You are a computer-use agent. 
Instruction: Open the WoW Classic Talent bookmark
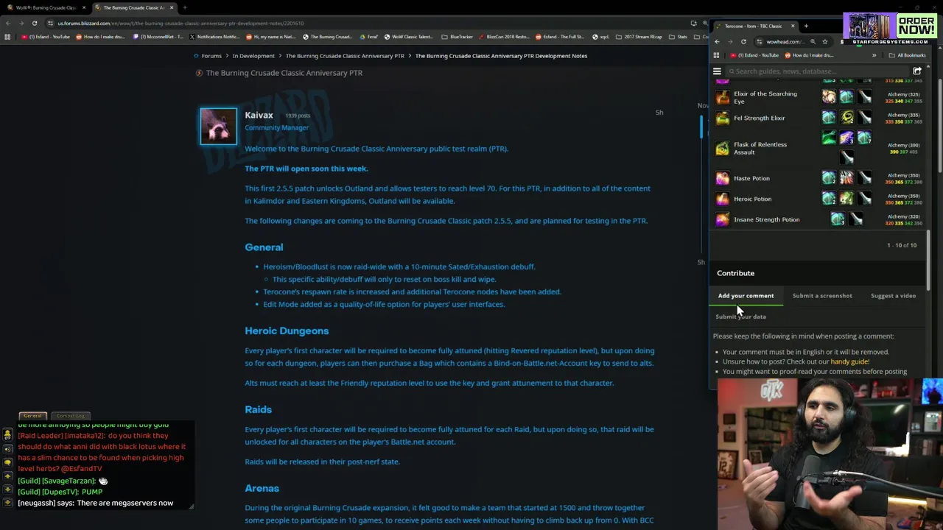408,36
